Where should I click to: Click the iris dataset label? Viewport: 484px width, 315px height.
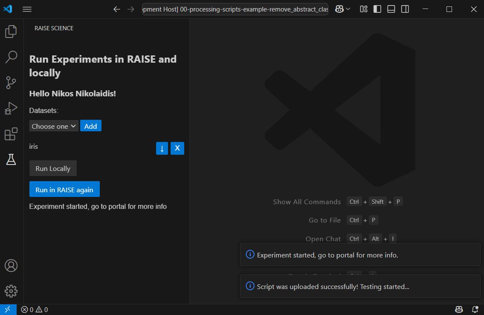34,147
